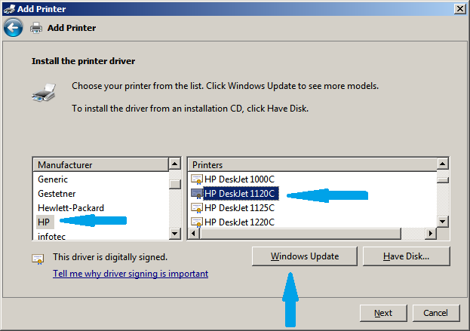Select infotec manufacturer

[x=51, y=236]
